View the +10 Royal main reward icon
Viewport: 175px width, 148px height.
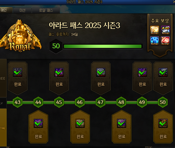[x=165, y=30]
